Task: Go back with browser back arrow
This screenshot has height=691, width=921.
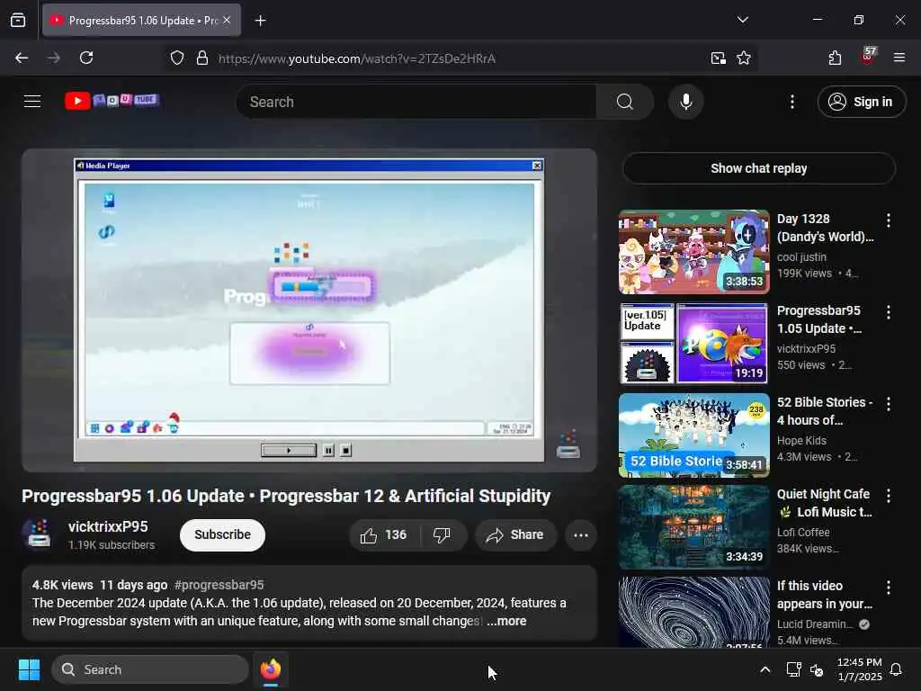Action: coord(22,58)
